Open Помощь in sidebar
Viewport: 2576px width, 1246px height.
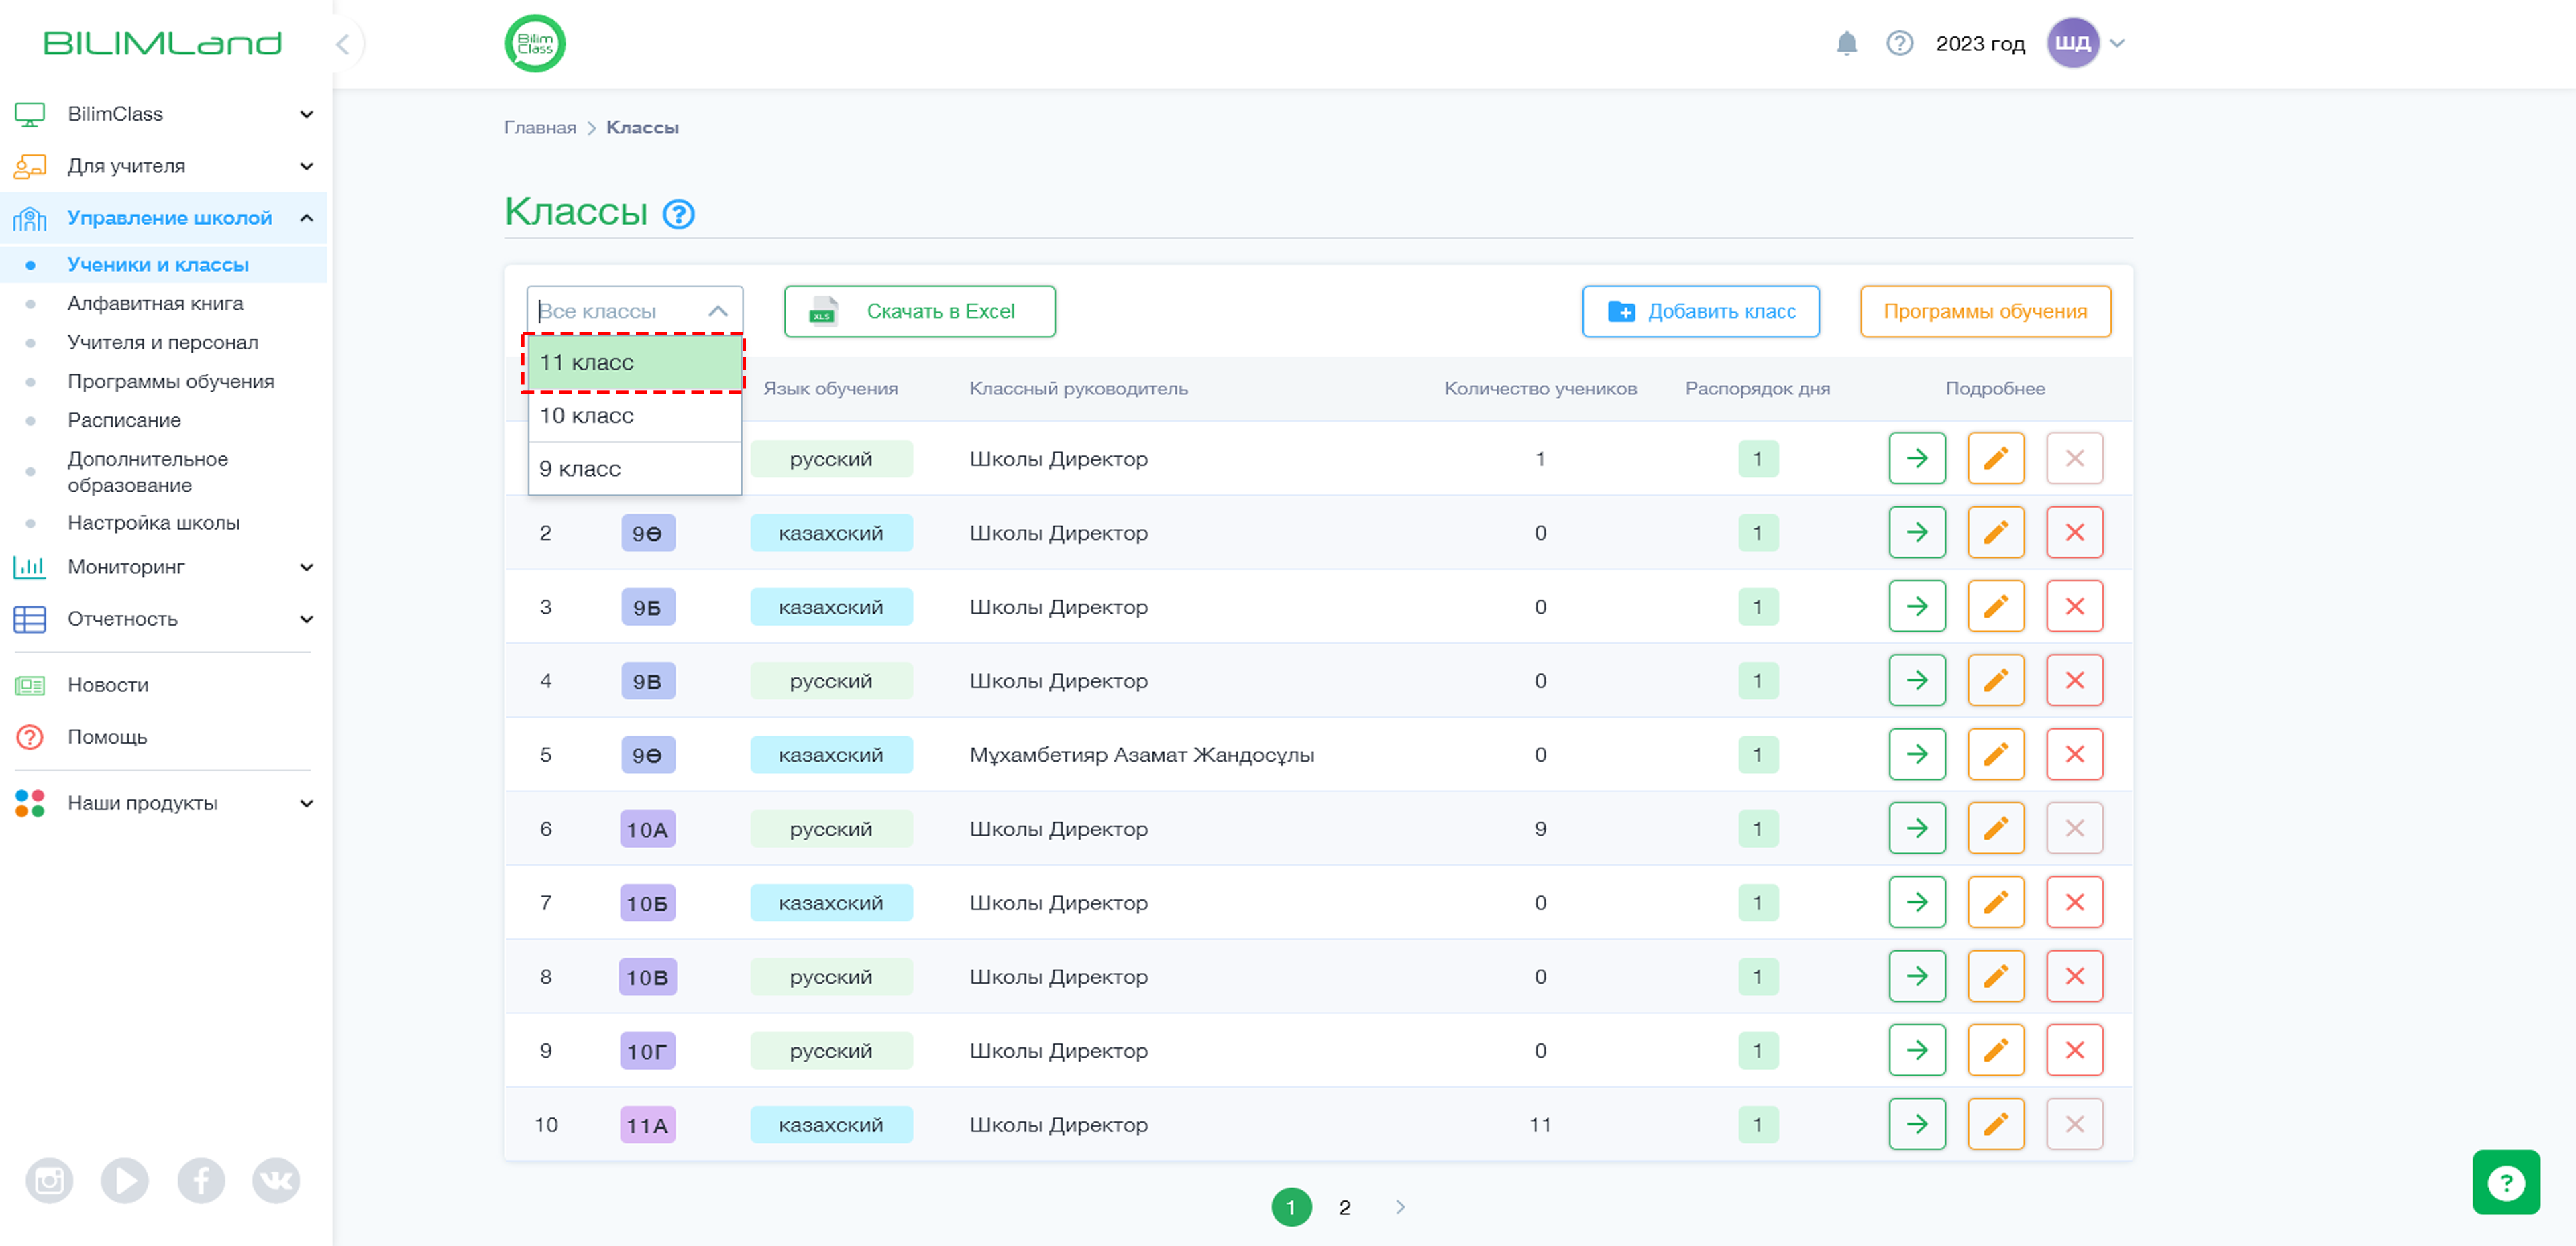coord(107,737)
